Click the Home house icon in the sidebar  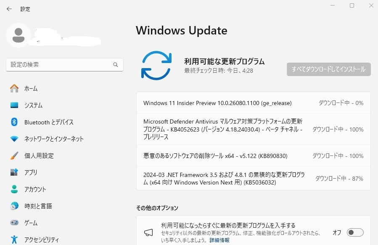(x=14, y=88)
